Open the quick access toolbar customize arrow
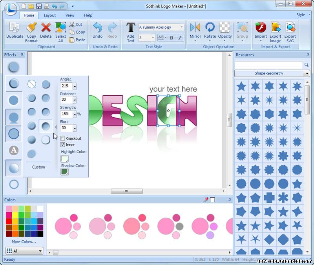 [73, 6]
